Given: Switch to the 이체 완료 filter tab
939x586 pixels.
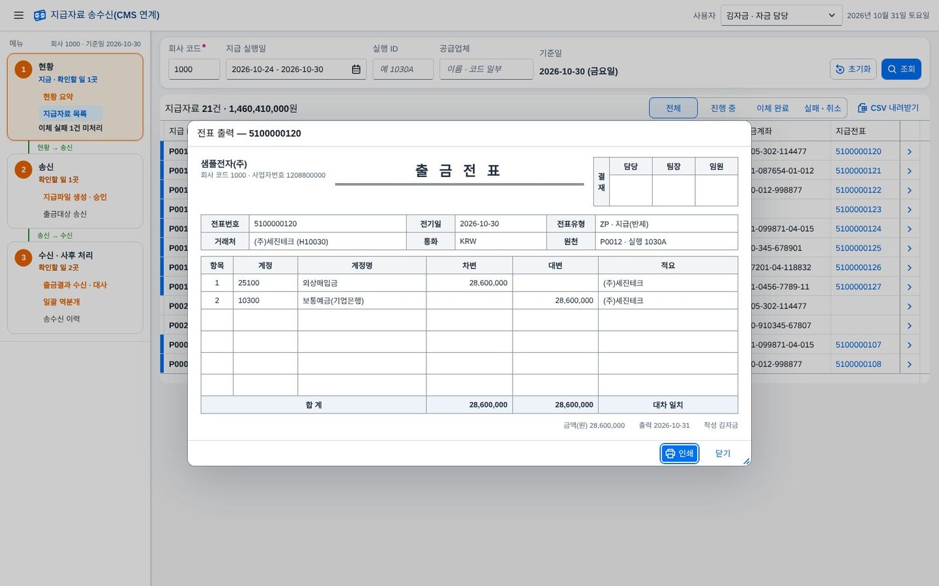Looking at the screenshot, I should [772, 108].
